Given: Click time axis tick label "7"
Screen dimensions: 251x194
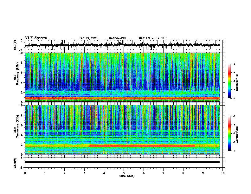Looking at the screenshot, I should 164,173.
